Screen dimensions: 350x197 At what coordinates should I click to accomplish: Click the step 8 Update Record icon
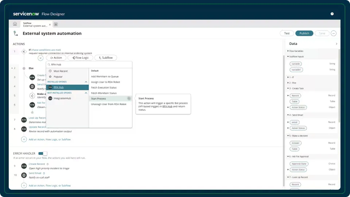pos(24,129)
